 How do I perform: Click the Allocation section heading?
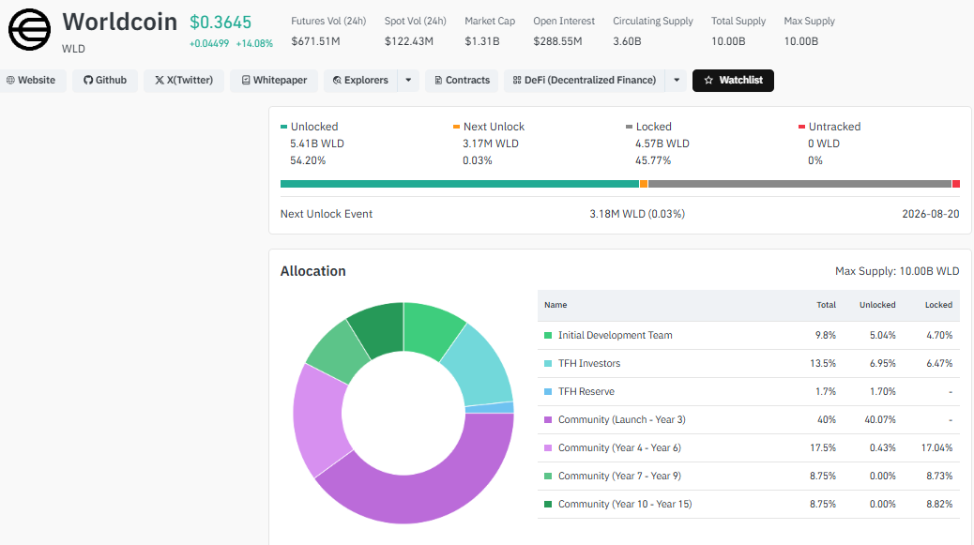(313, 271)
